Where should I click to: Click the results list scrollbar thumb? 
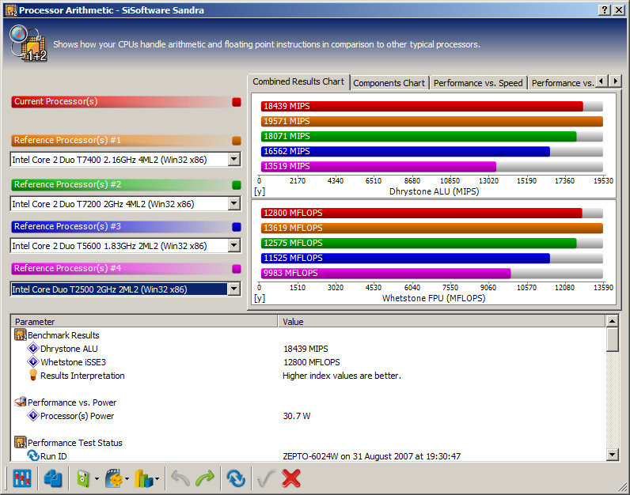pos(612,339)
